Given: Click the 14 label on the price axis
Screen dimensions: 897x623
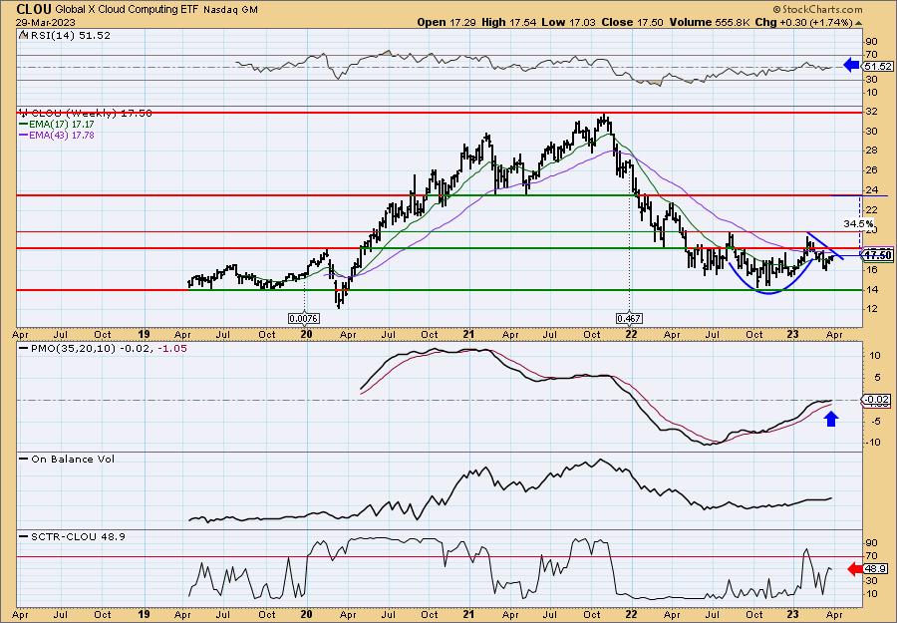Looking at the screenshot, I should pos(872,290).
